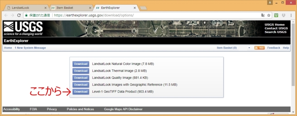The width and height of the screenshot is (297, 116).
Task: Open the Accessibility footer link
Action: [x=12, y=109]
